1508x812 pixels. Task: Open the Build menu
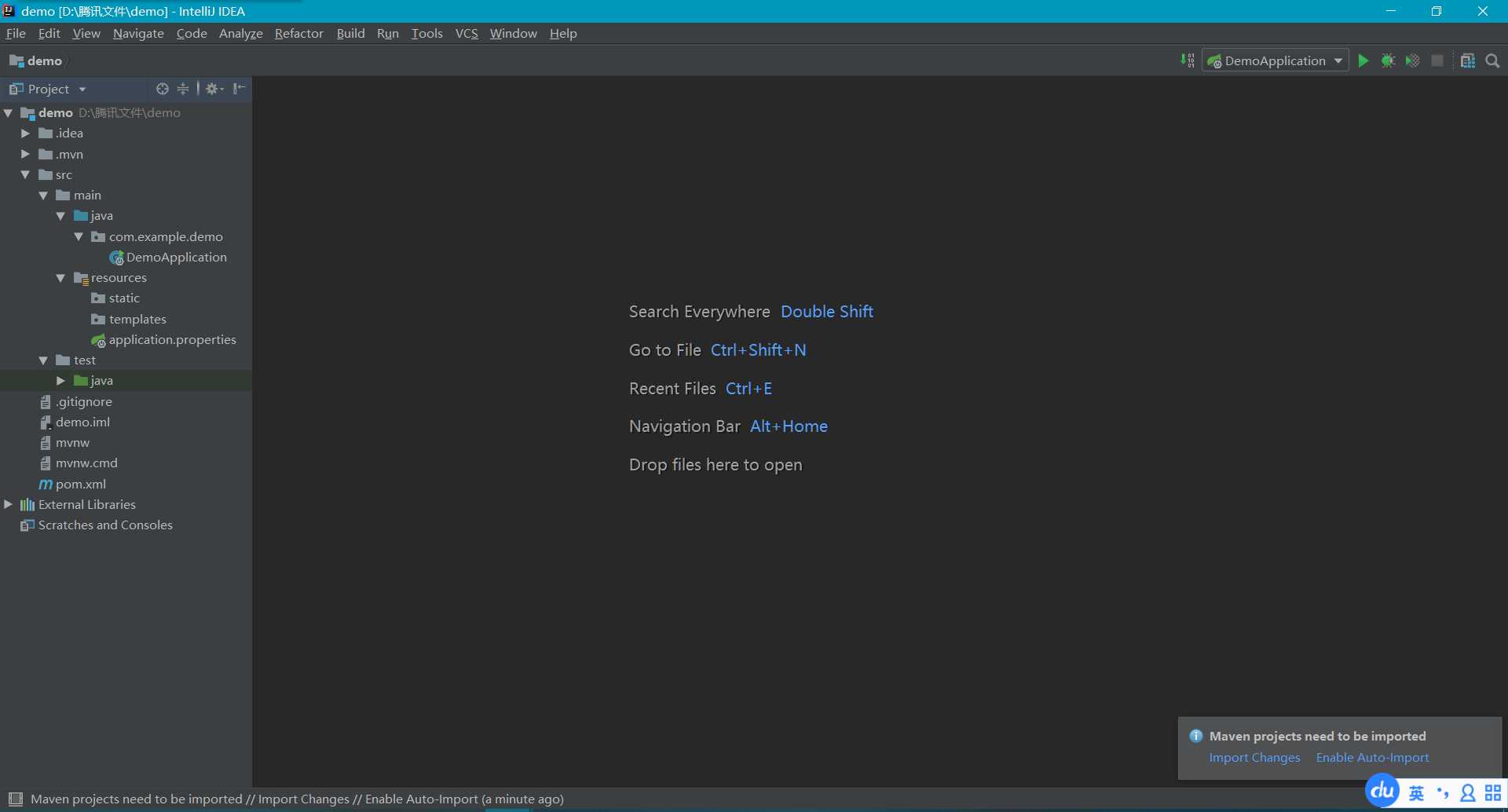[350, 33]
